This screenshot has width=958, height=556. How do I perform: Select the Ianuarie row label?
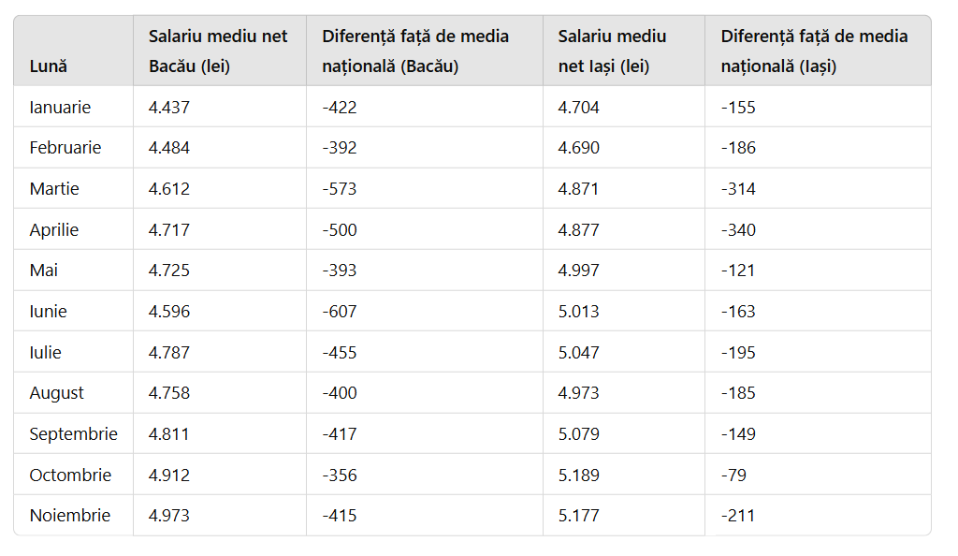(x=60, y=107)
